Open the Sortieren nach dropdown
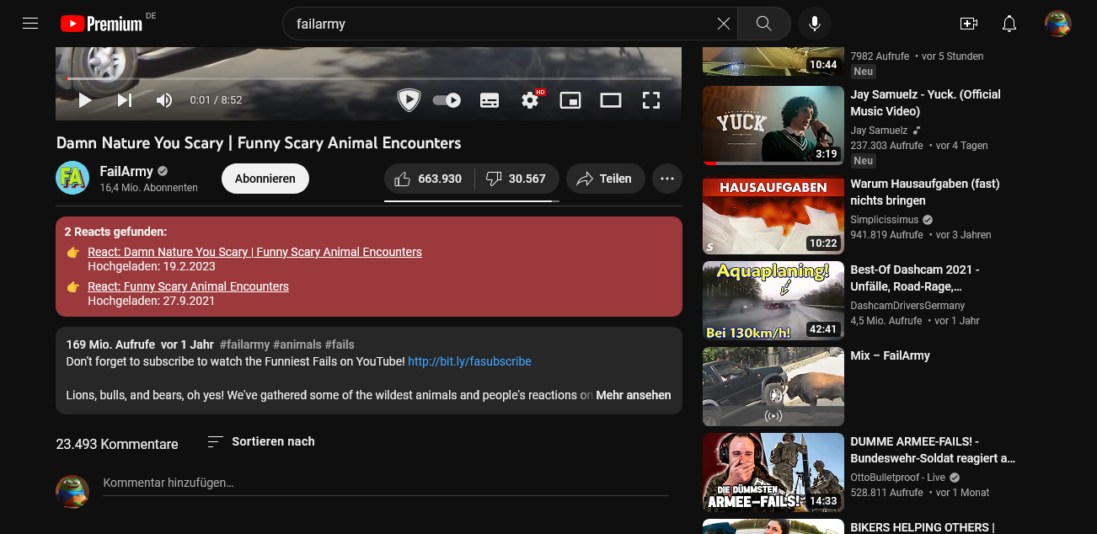This screenshot has height=534, width=1097. 261,441
